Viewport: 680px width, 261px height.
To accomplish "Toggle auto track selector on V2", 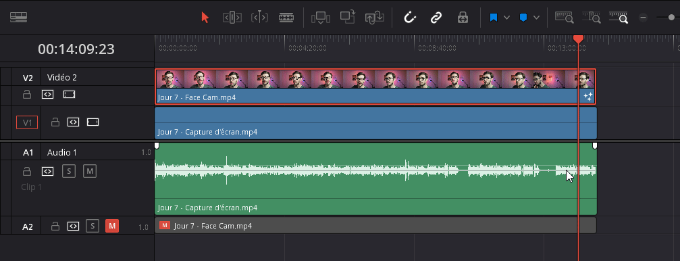I will point(48,94).
